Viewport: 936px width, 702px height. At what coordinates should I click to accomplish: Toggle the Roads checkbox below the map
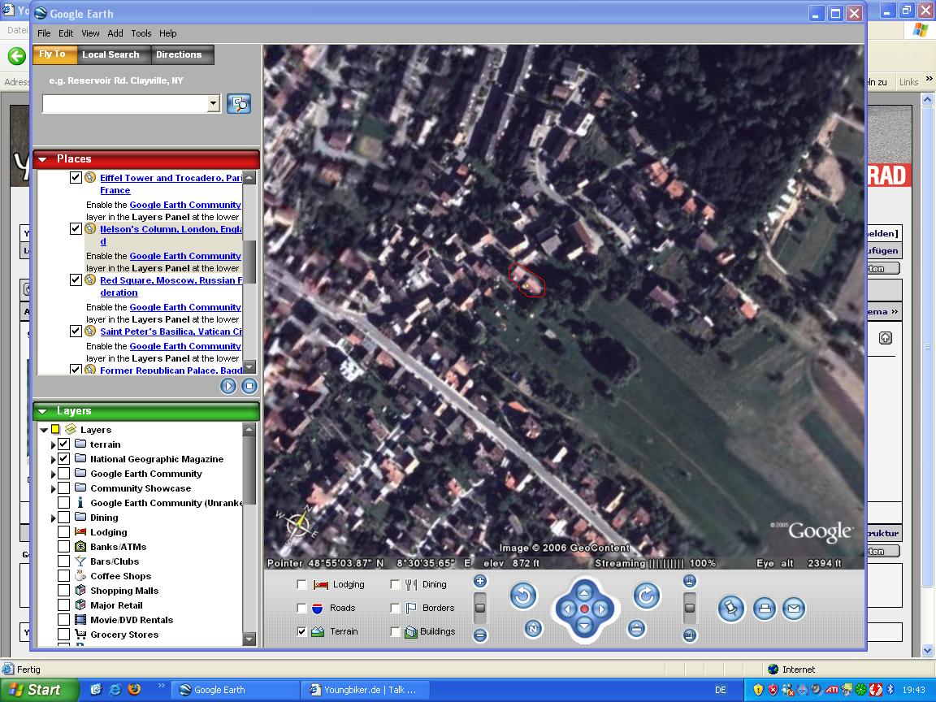click(301, 608)
